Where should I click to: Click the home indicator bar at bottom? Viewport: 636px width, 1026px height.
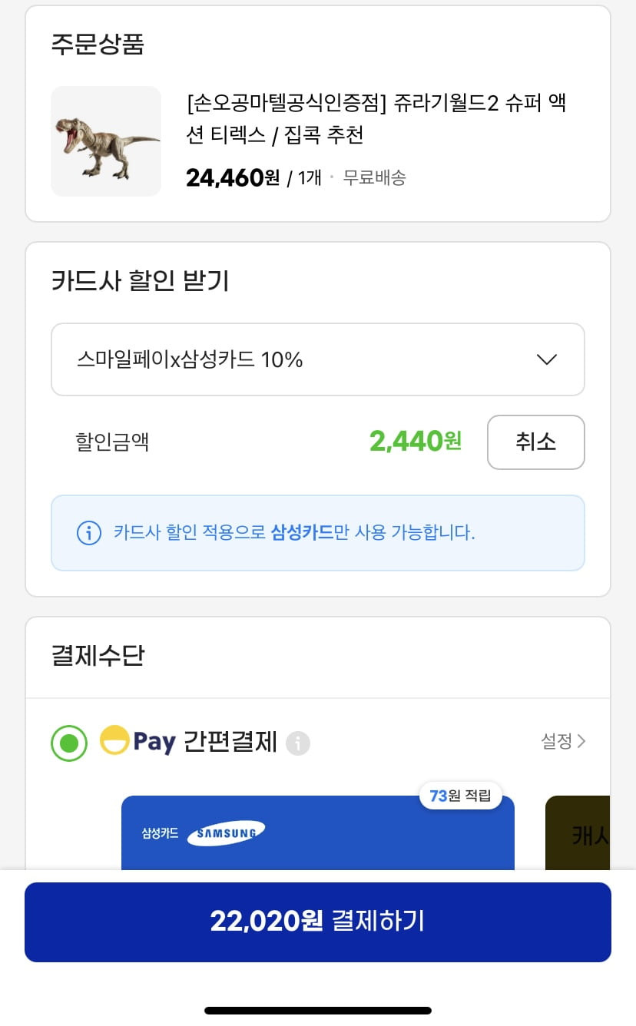click(x=318, y=1011)
